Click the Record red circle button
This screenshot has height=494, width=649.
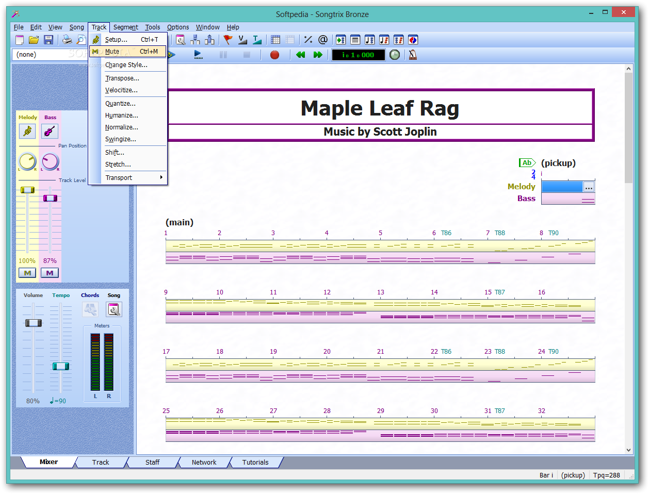point(274,55)
